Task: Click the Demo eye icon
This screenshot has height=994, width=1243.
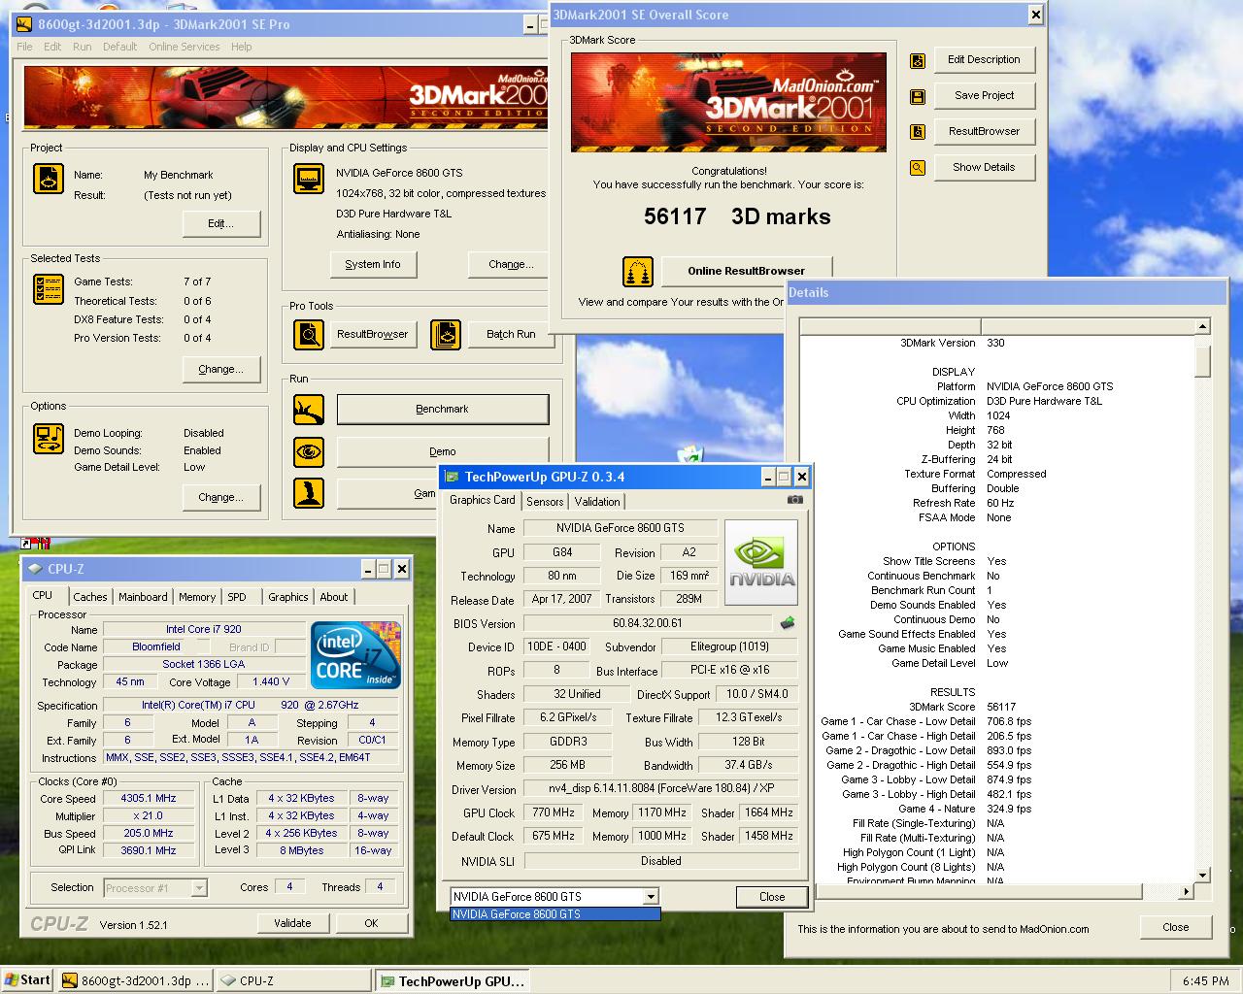Action: (x=309, y=452)
